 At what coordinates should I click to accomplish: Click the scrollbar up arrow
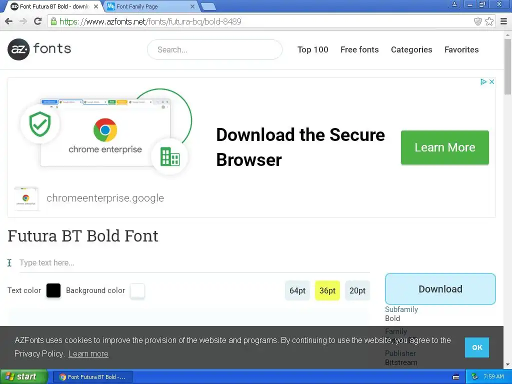[507, 34]
